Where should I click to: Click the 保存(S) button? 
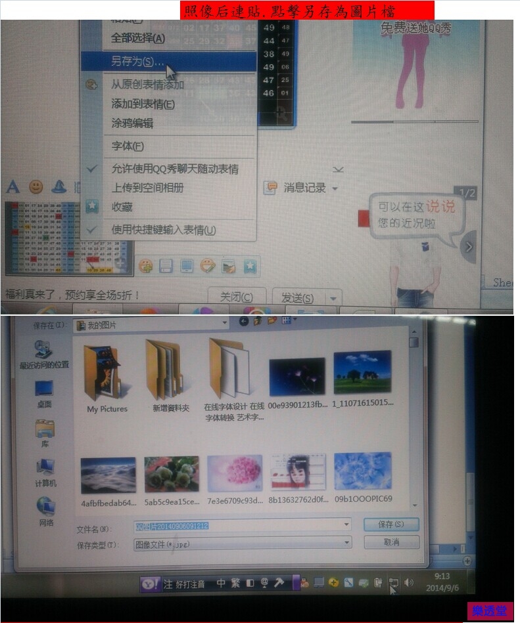click(x=391, y=525)
